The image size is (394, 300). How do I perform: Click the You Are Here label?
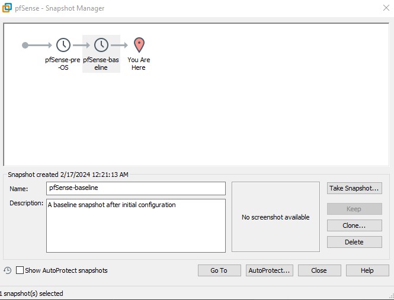[139, 64]
